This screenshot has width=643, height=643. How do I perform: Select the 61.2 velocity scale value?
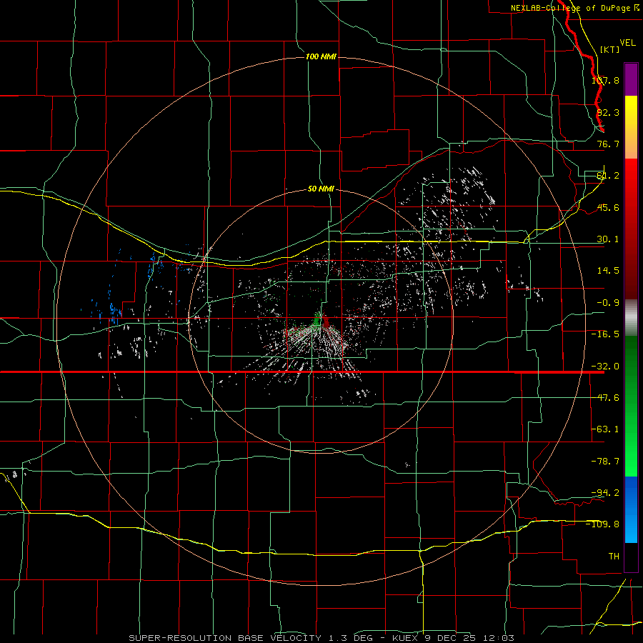(608, 176)
